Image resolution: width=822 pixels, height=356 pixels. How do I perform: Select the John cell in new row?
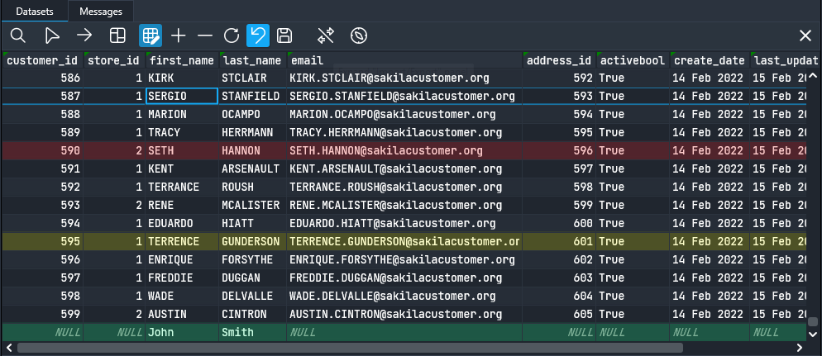point(181,332)
